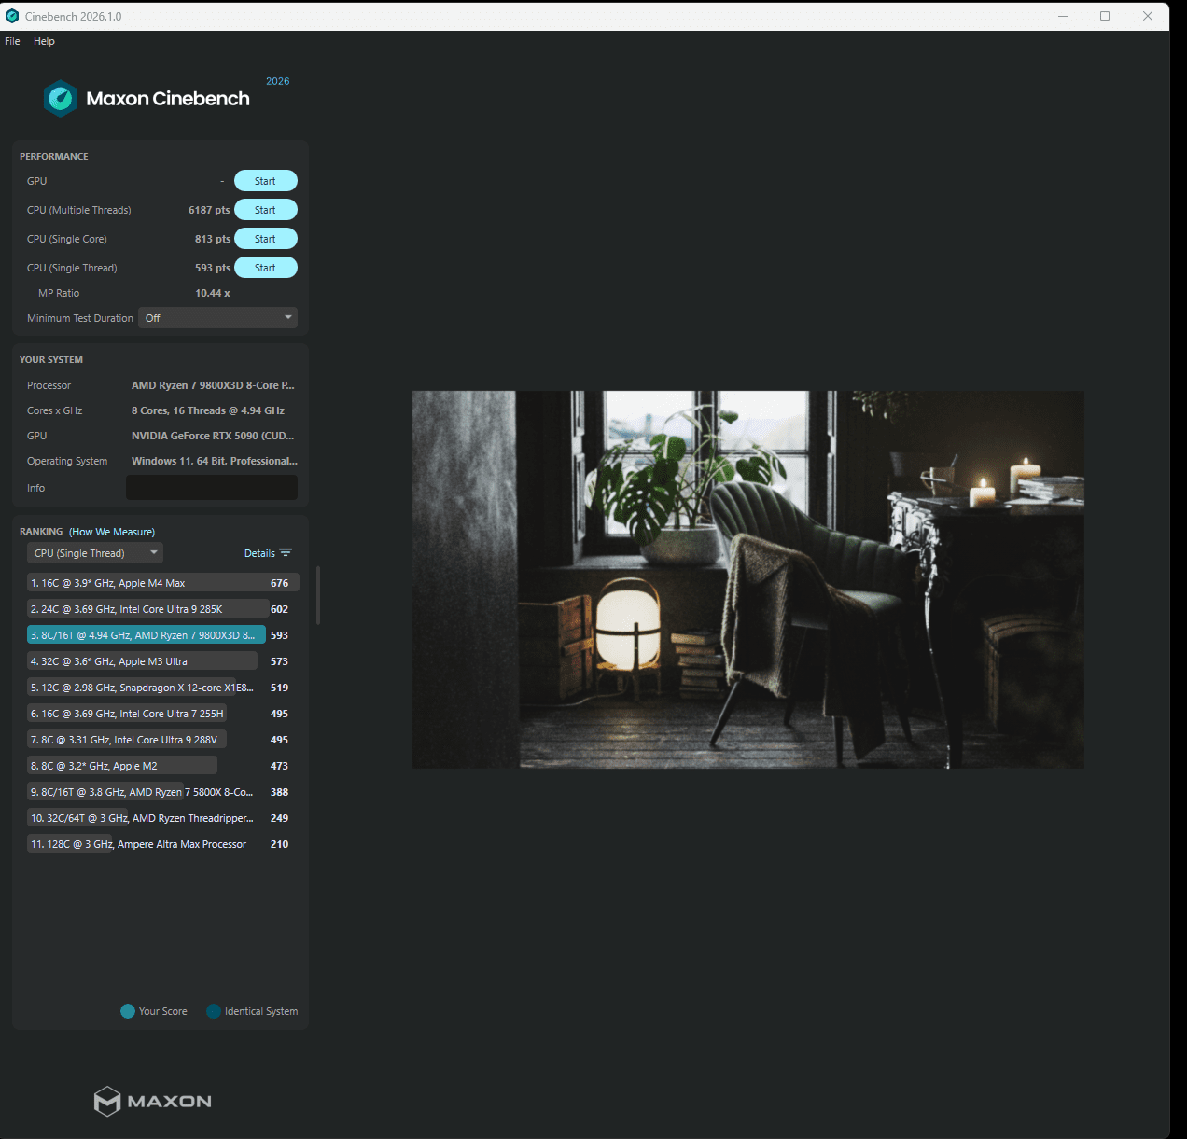Start the CPU (Single Thread) test

point(266,268)
